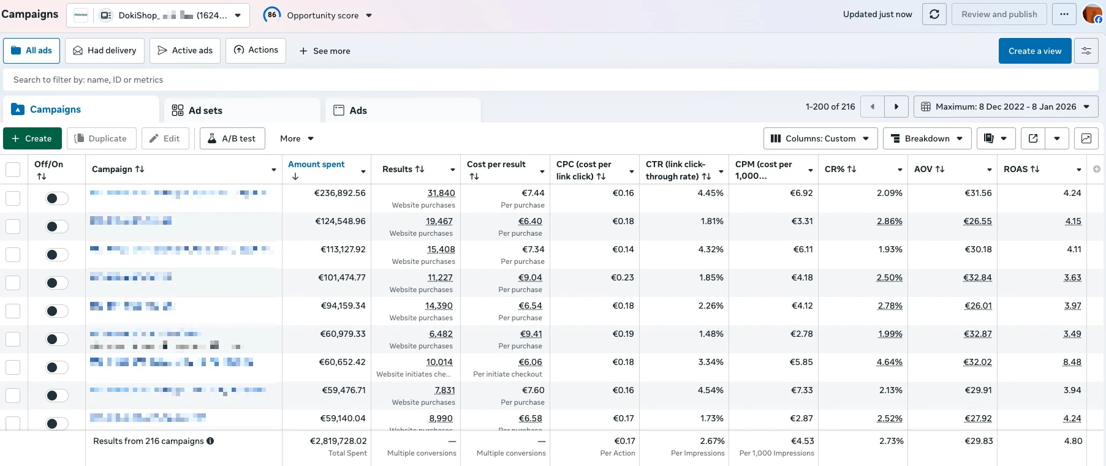This screenshot has height=466, width=1106.
Task: Open the charts view icon
Action: (1086, 138)
